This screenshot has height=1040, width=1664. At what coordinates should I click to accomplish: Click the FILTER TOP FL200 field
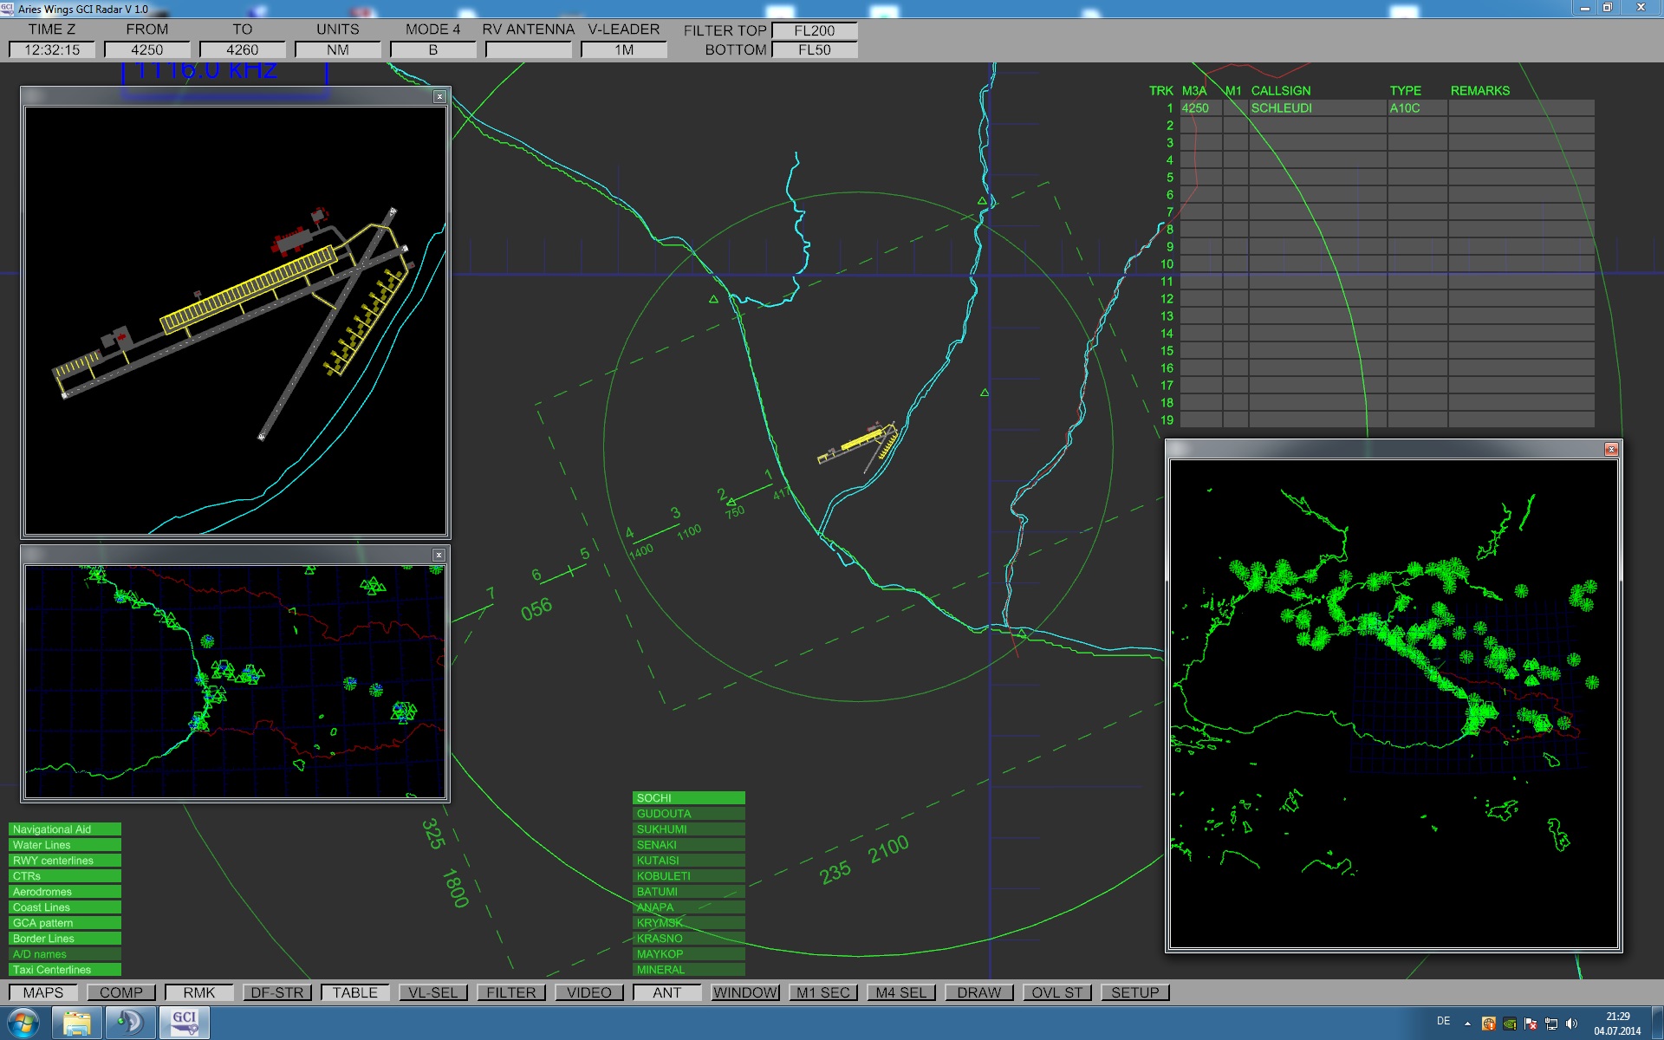point(814,30)
